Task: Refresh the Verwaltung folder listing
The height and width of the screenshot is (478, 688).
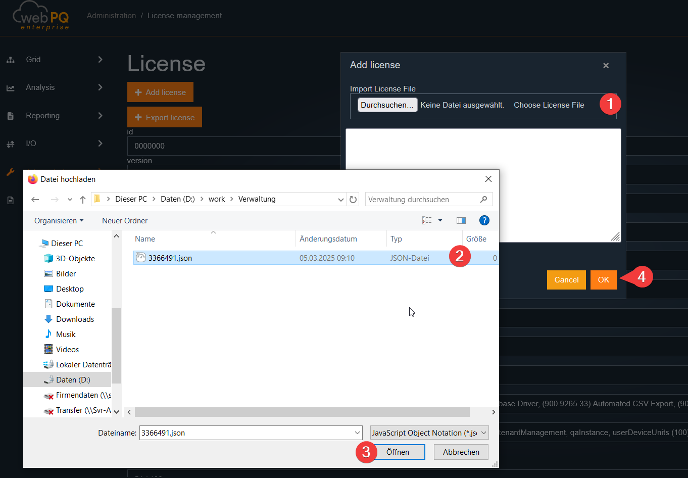Action: 353,200
